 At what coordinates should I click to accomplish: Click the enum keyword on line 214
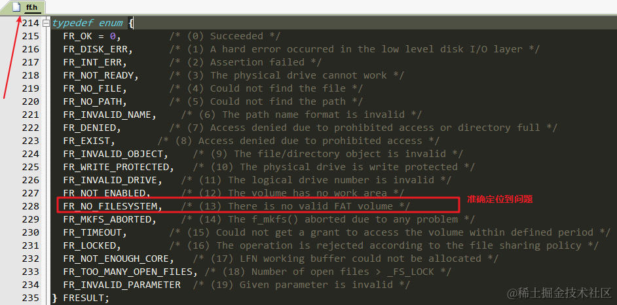click(x=111, y=23)
